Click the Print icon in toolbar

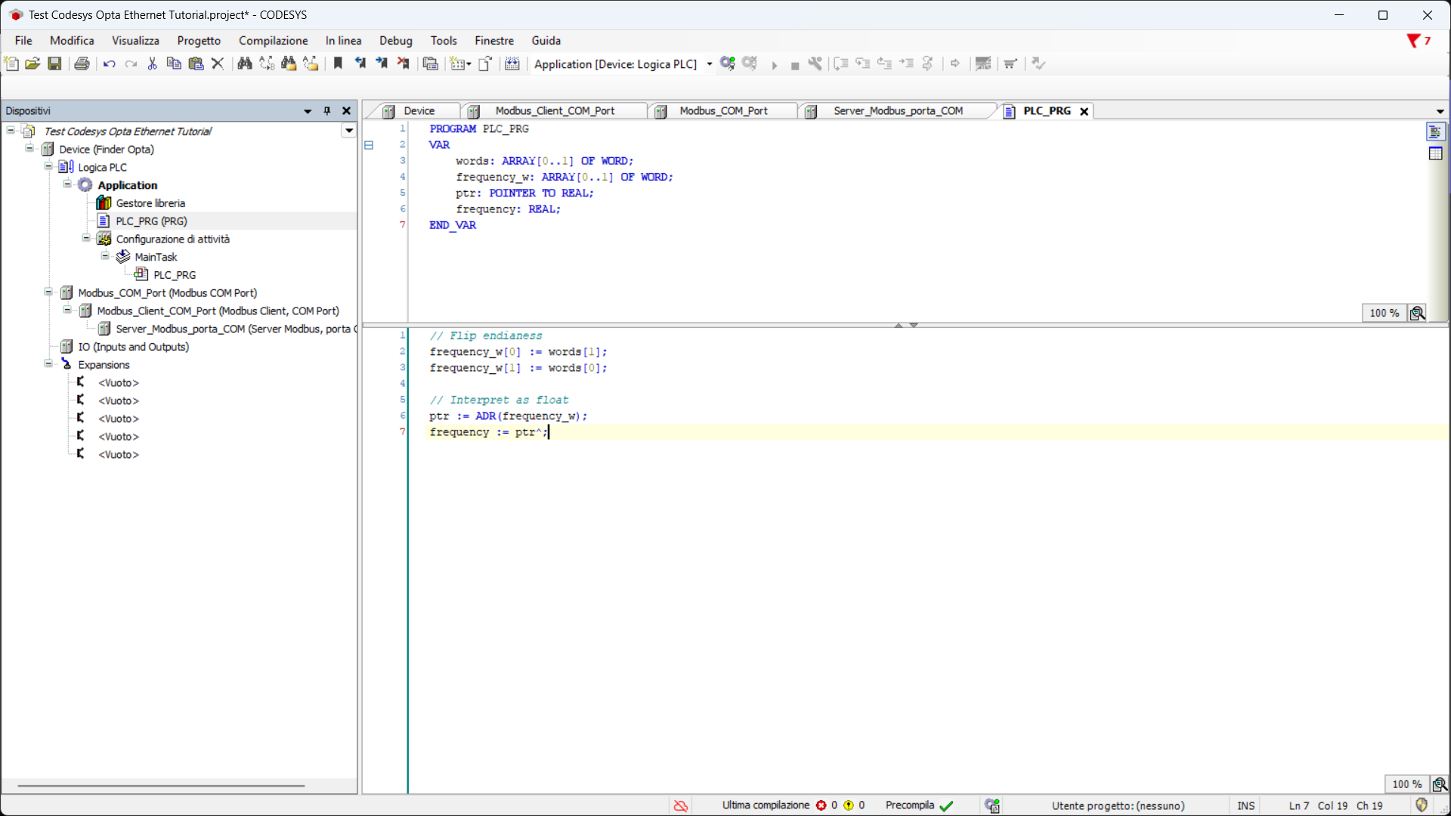click(82, 63)
